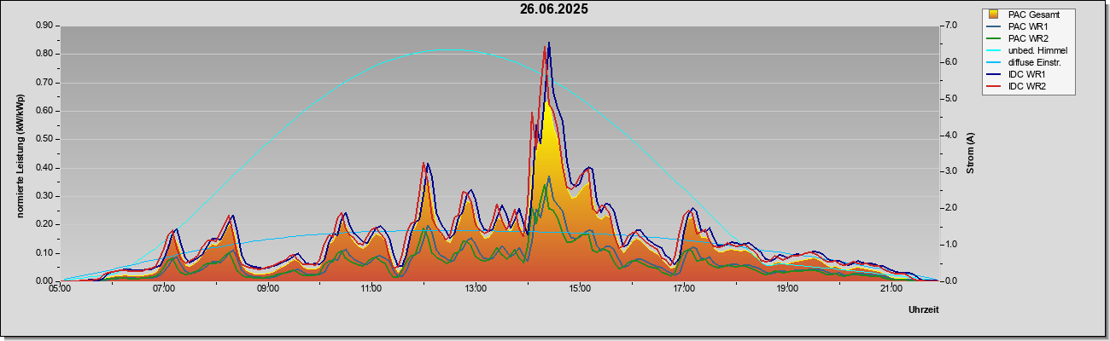Click the 3.0 current axis value
Image resolution: width=1110 pixels, height=341 pixels.
(951, 171)
